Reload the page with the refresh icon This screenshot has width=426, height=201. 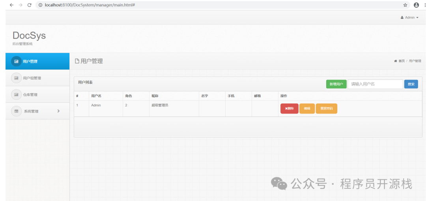[x=29, y=5]
